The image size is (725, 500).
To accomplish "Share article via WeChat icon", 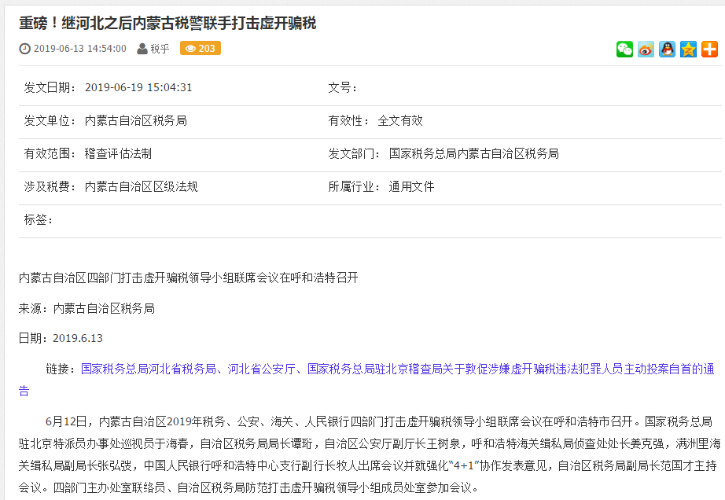I will (624, 49).
